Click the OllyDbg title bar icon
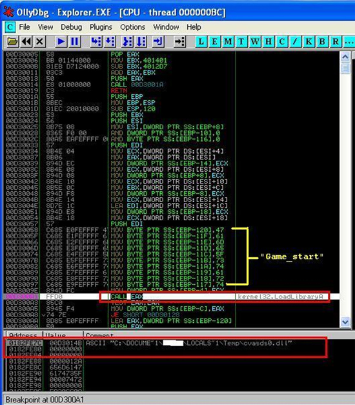This screenshot has width=355, height=405. coord(8,12)
